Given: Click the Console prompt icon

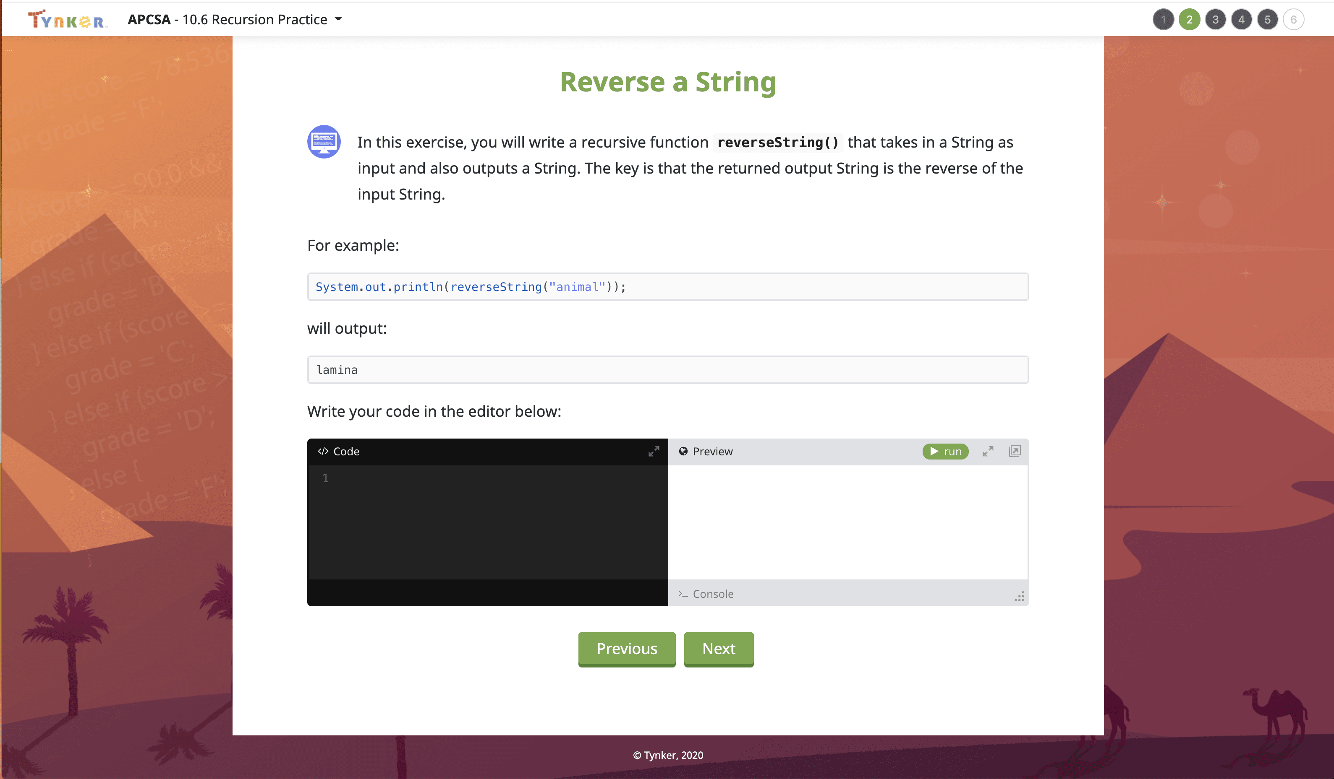Looking at the screenshot, I should click(683, 594).
